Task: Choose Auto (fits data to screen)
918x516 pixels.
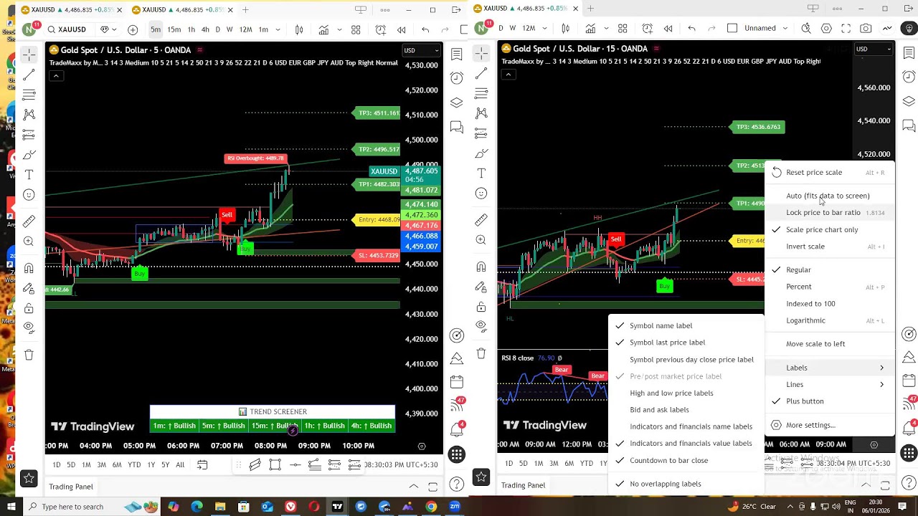Action: [x=830, y=196]
